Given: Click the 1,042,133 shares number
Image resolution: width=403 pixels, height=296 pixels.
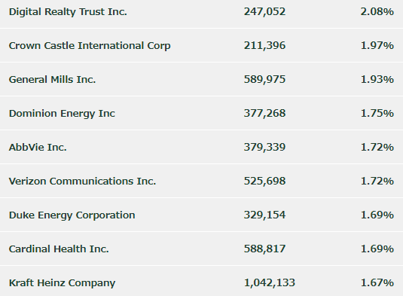Looking at the screenshot, I should click(x=270, y=283).
